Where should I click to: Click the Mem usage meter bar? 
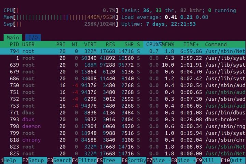60,17
